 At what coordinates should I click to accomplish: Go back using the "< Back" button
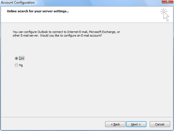click(115, 124)
